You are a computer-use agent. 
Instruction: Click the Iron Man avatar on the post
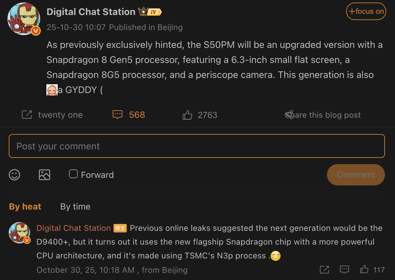coord(24,19)
